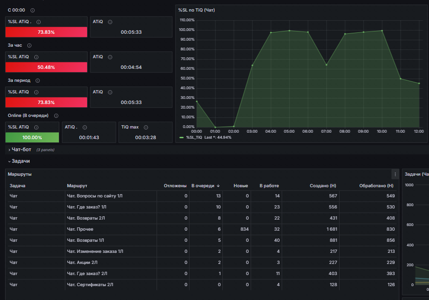The width and height of the screenshot is (429, 300).
Task: Click the '%SL по TiQ (Чат)' panel title
Action: click(196, 10)
